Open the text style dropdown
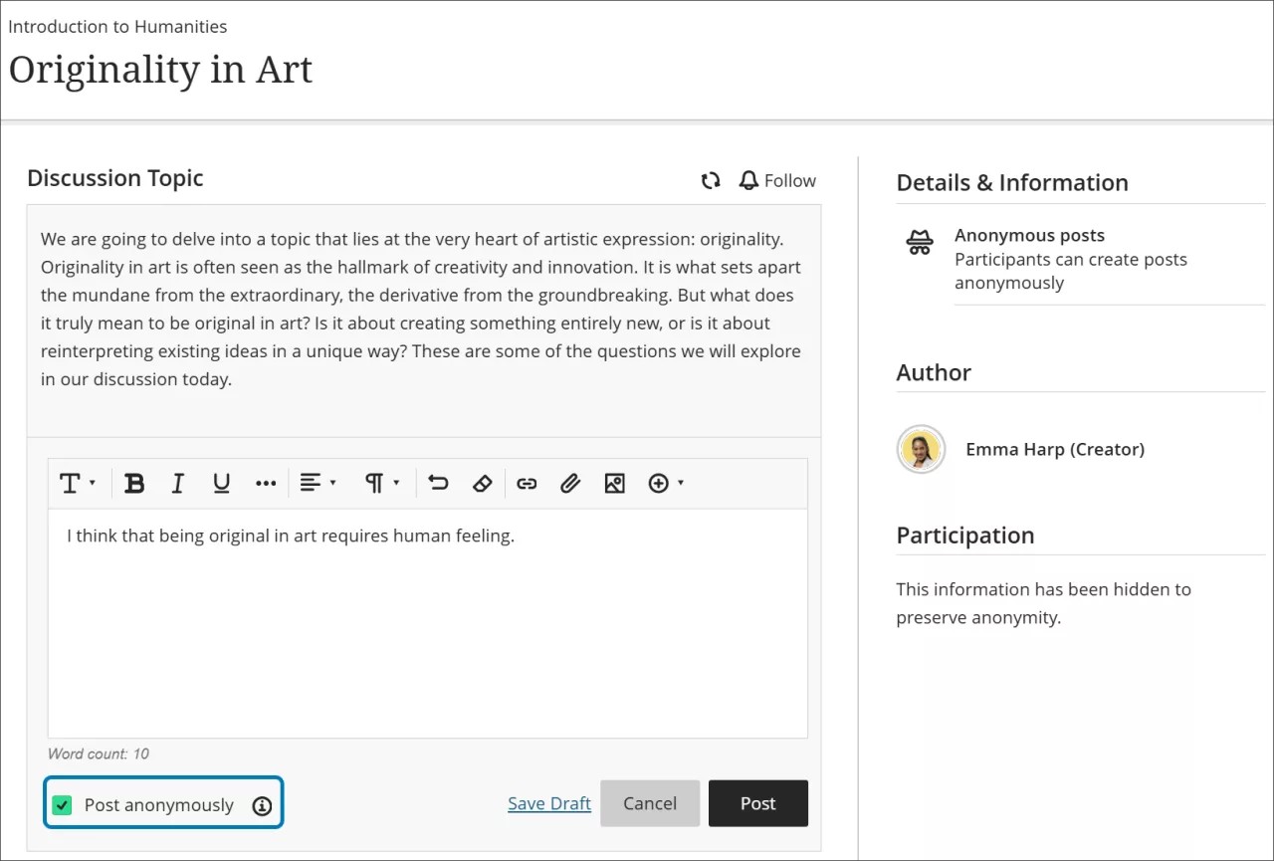1274x861 pixels. click(79, 483)
